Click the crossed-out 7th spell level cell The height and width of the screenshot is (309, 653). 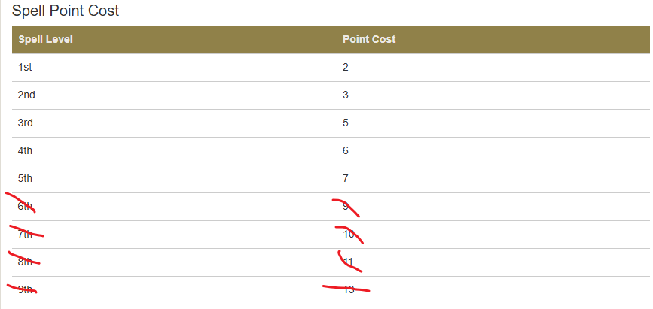pos(26,234)
